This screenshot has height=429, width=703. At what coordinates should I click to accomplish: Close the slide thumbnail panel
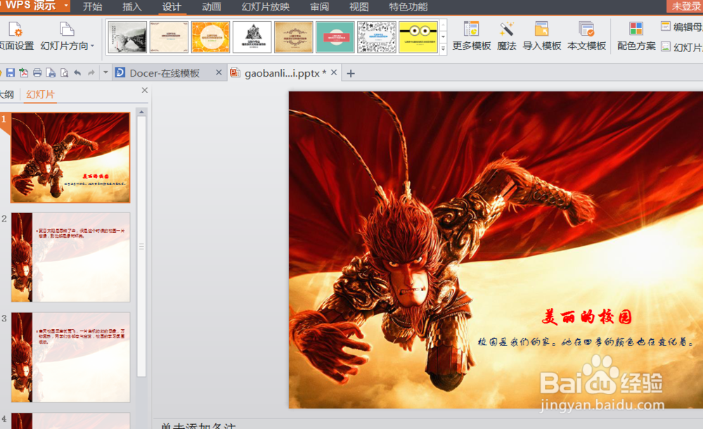click(x=144, y=90)
